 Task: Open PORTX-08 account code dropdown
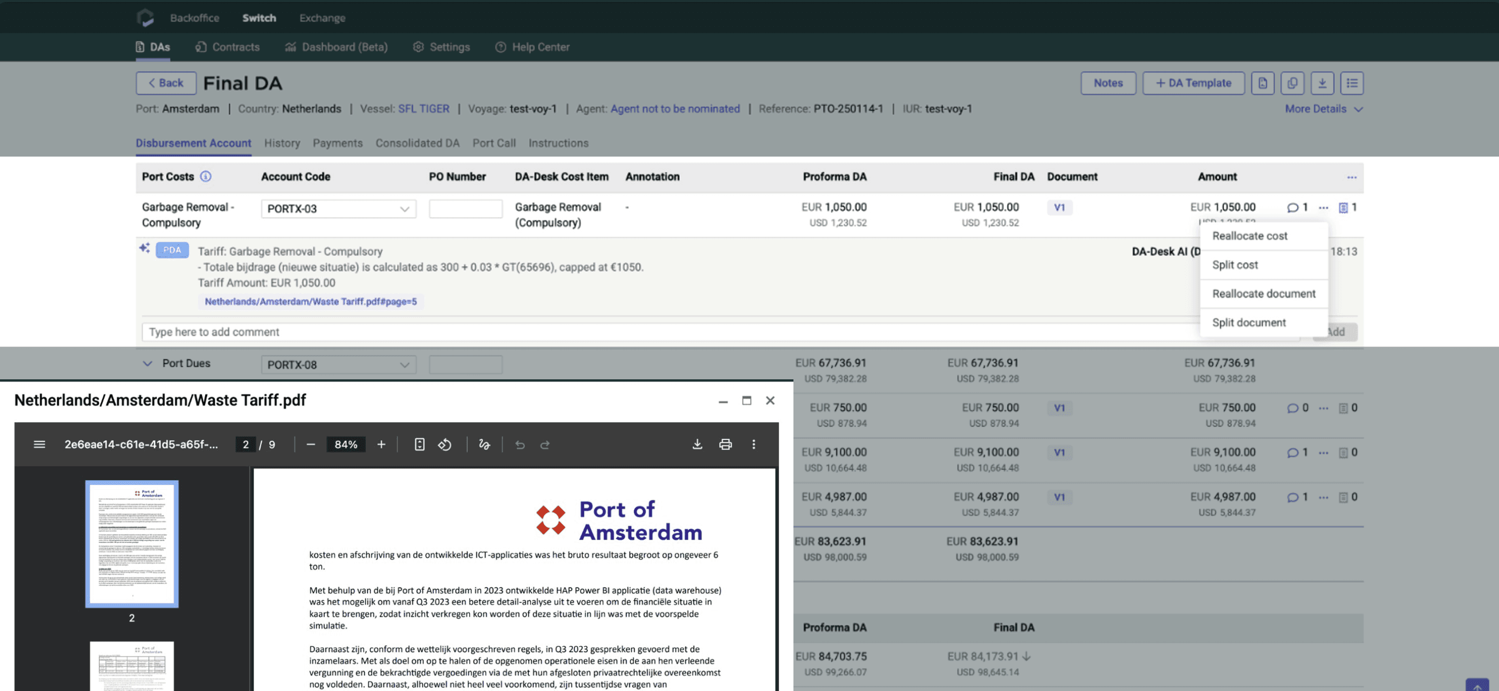click(338, 365)
